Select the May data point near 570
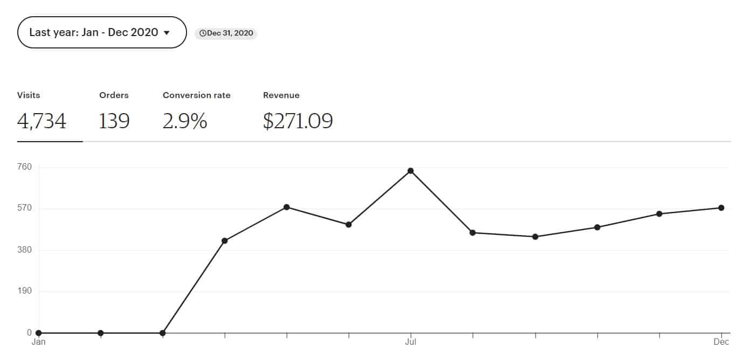The width and height of the screenshot is (737, 362). (287, 207)
